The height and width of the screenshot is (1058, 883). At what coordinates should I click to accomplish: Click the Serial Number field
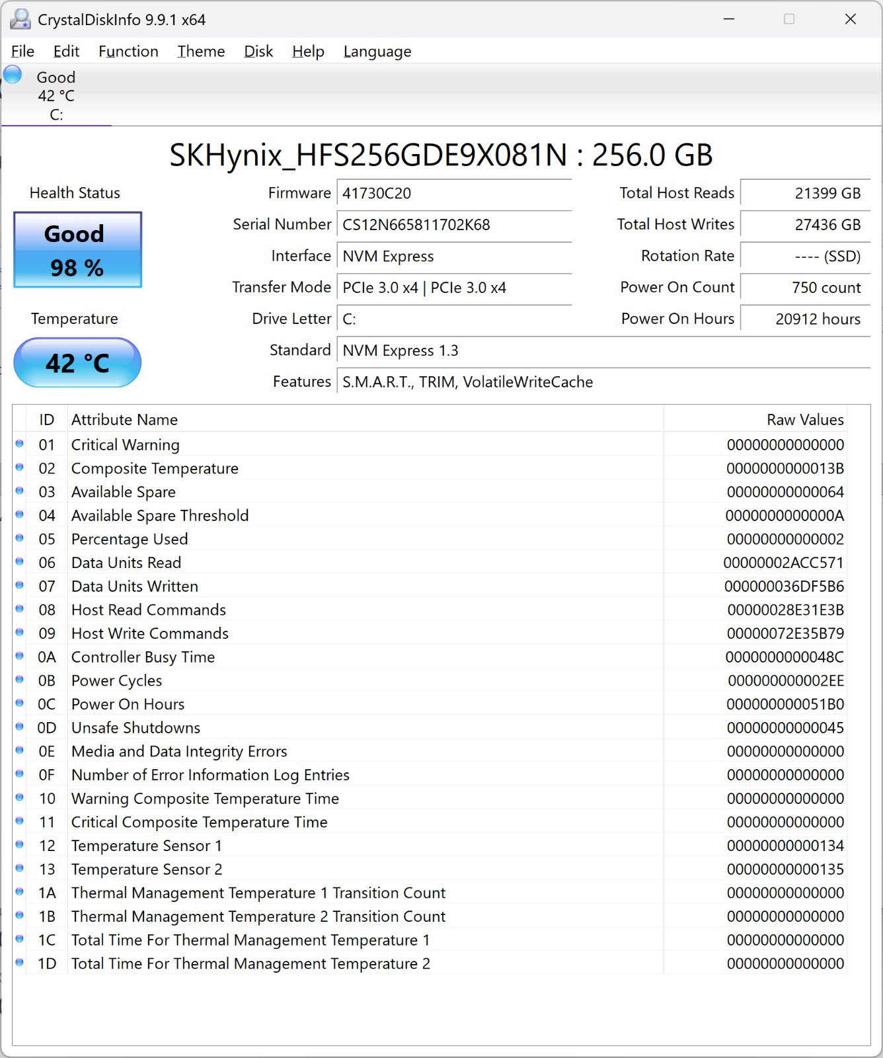click(x=454, y=225)
